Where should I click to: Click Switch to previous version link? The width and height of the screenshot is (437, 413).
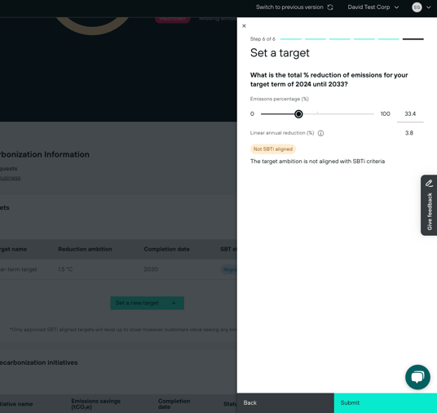pyautogui.click(x=289, y=7)
